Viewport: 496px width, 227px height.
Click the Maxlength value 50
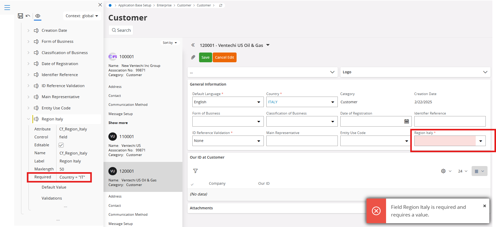(x=62, y=169)
